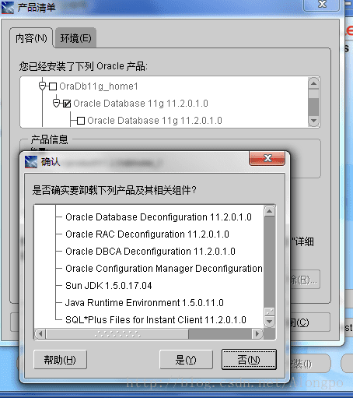Switch to the 环境(E) tab
Viewport: 353px width, 398px height.
[x=75, y=38]
